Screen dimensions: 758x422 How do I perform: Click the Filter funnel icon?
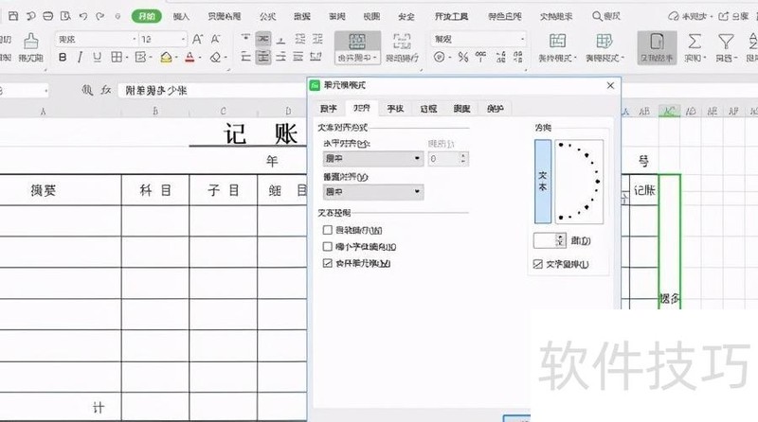(726, 41)
